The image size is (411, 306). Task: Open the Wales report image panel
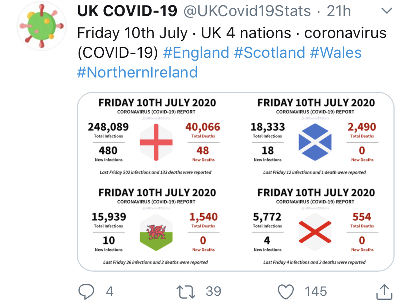pyautogui.click(x=156, y=227)
